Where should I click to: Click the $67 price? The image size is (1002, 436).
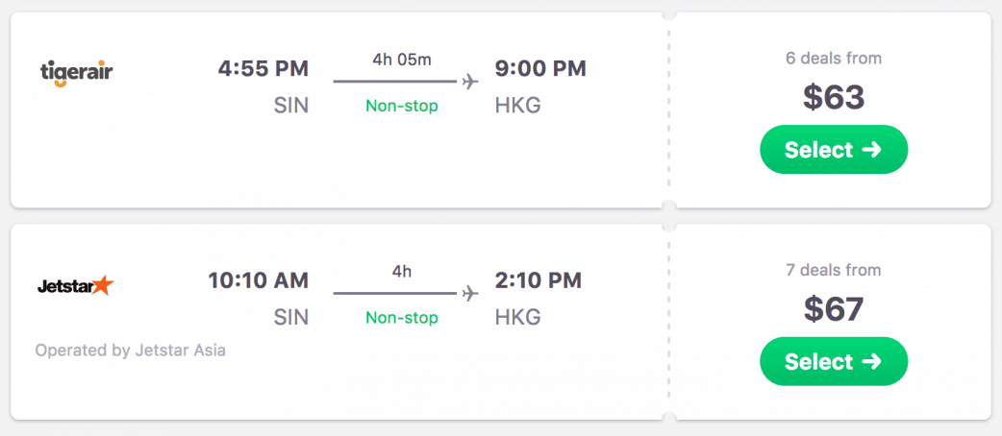[x=833, y=309]
